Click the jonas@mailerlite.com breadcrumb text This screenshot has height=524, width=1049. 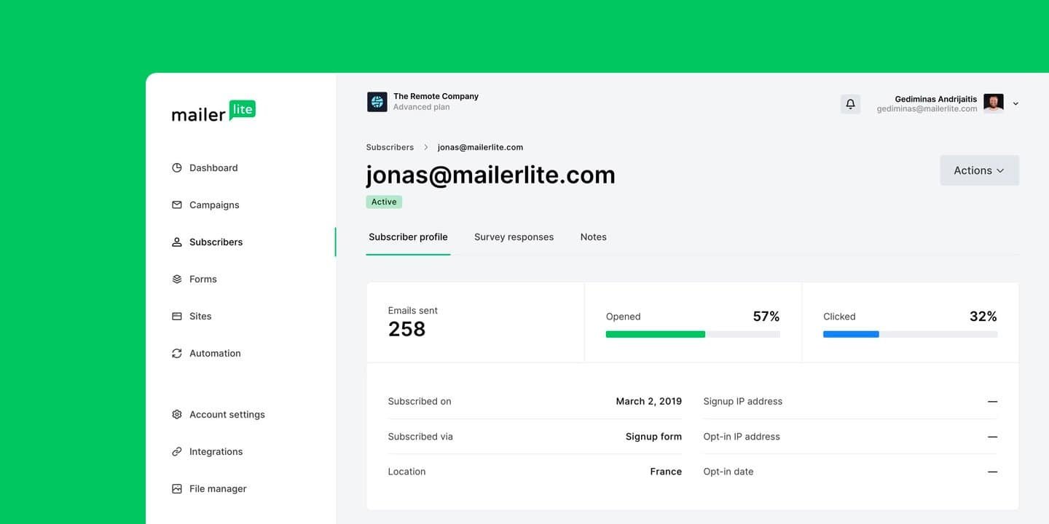(480, 147)
